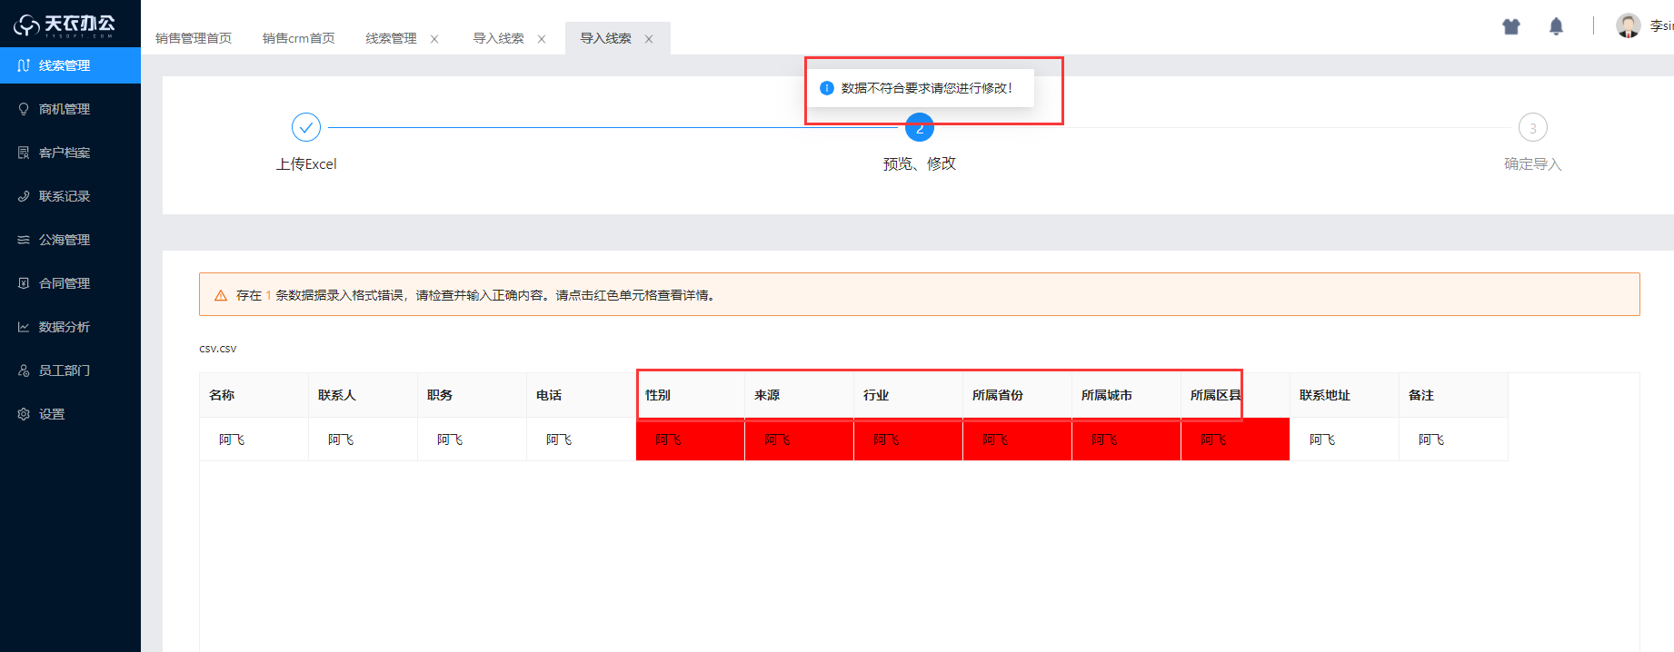Click the red cell under 所属区县
This screenshot has width=1674, height=652.
tap(1236, 440)
